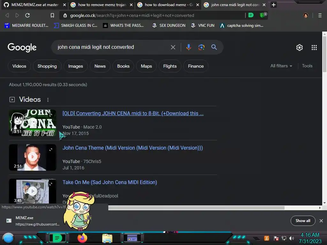327x245 pixels.
Task: Filter results by Videos
Action: click(19, 66)
